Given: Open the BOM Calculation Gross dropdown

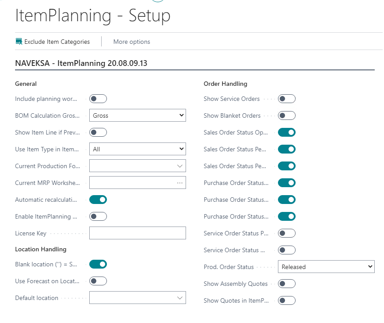Looking at the screenshot, I should [137, 115].
